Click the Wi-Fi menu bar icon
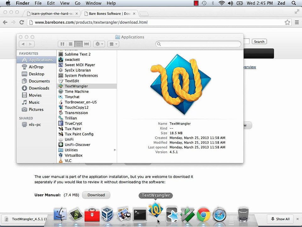This screenshot has height=227, width=302. [x=222, y=3]
